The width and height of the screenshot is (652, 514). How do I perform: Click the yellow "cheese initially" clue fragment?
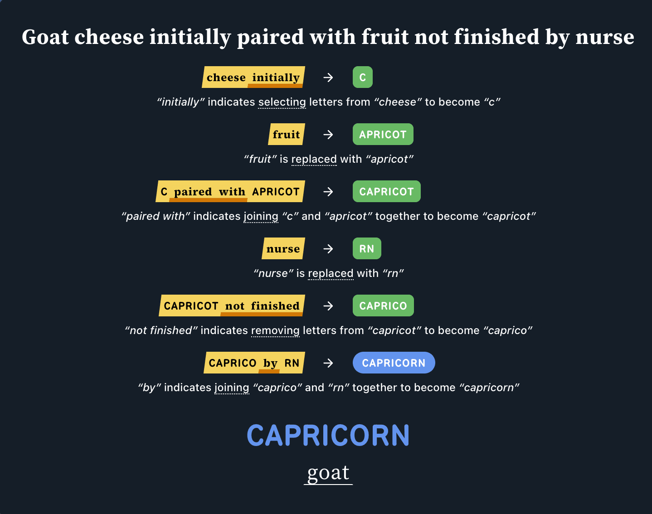253,78
